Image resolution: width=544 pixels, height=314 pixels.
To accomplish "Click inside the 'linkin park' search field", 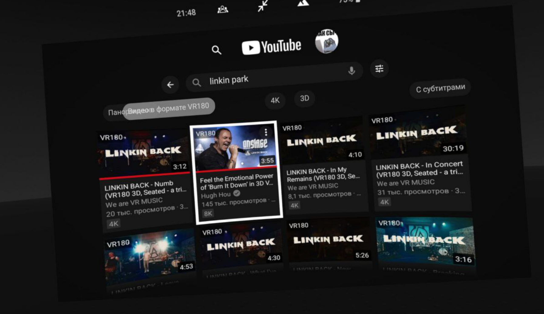I will (274, 77).
